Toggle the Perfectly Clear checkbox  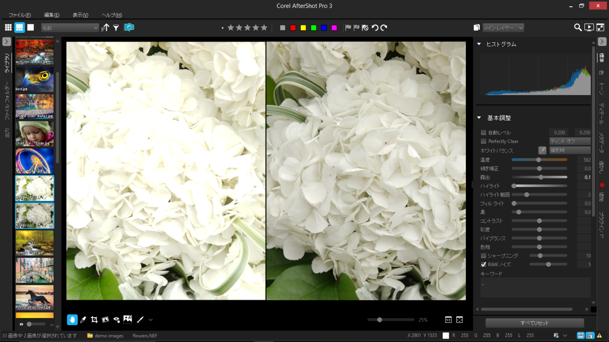(x=483, y=141)
